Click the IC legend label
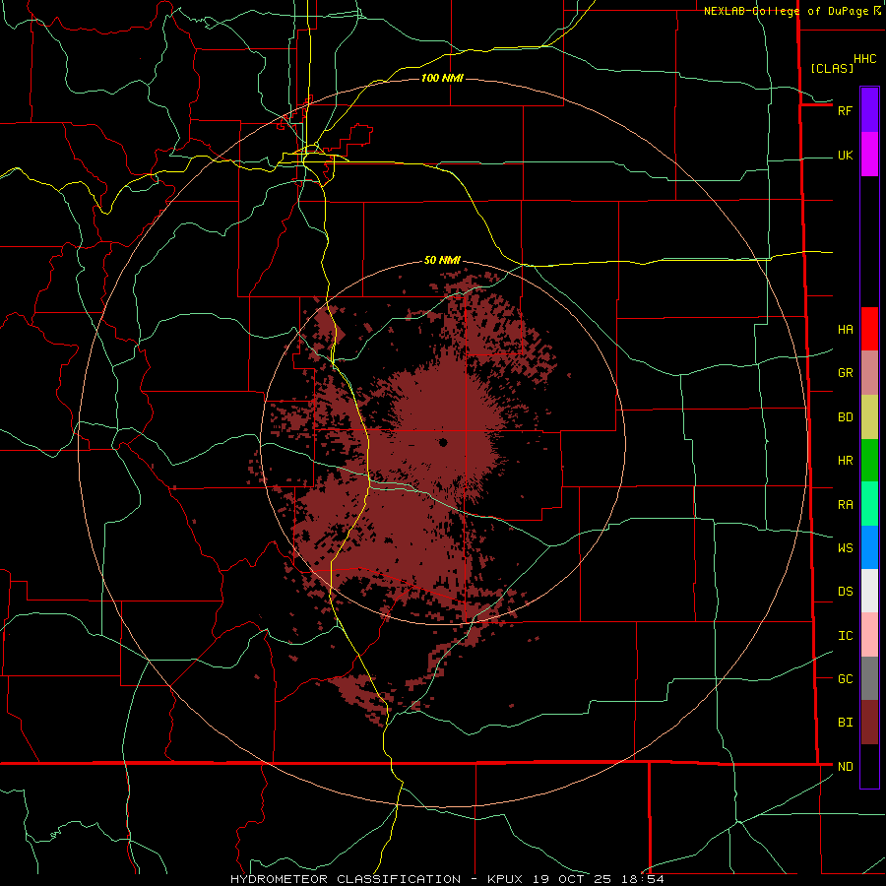The image size is (886, 886). (x=845, y=636)
